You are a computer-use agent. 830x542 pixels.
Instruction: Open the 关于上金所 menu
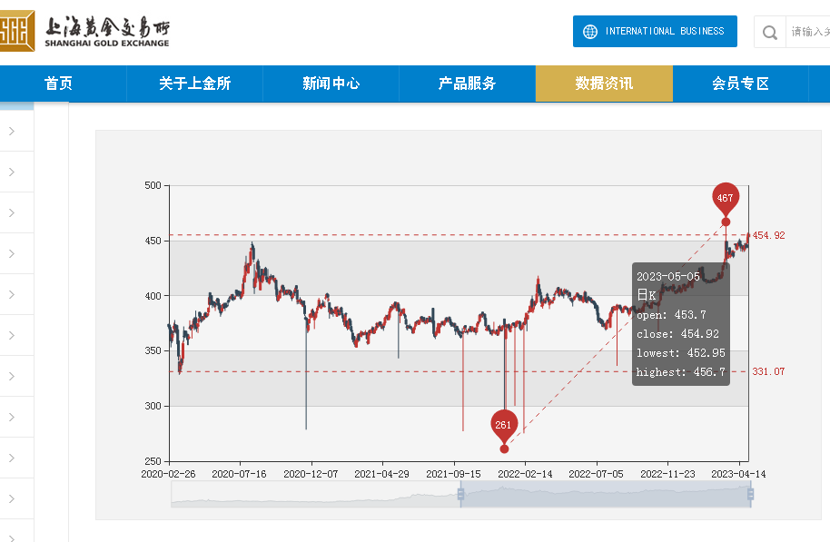coord(194,84)
